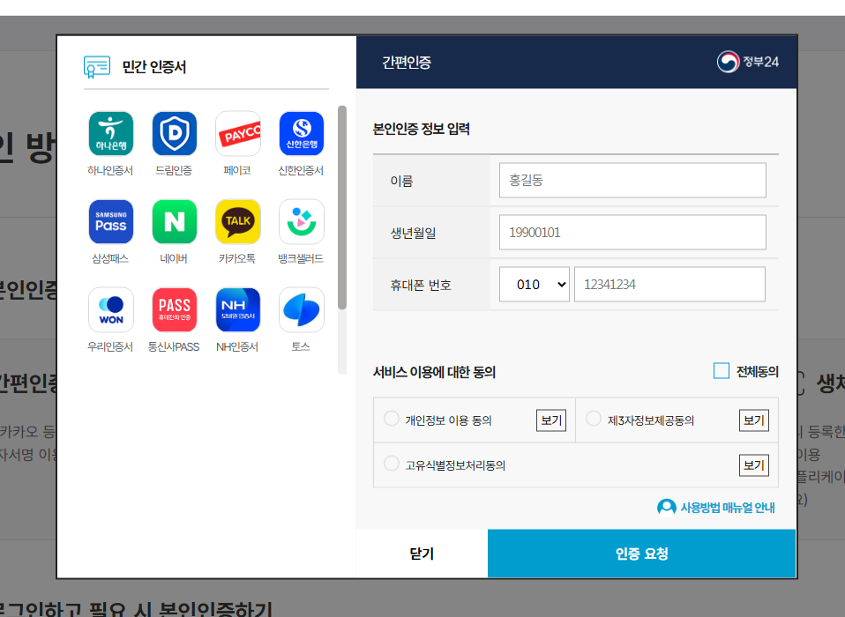
Task: Click the 본인인증 정보 입력 heading
Action: click(422, 129)
